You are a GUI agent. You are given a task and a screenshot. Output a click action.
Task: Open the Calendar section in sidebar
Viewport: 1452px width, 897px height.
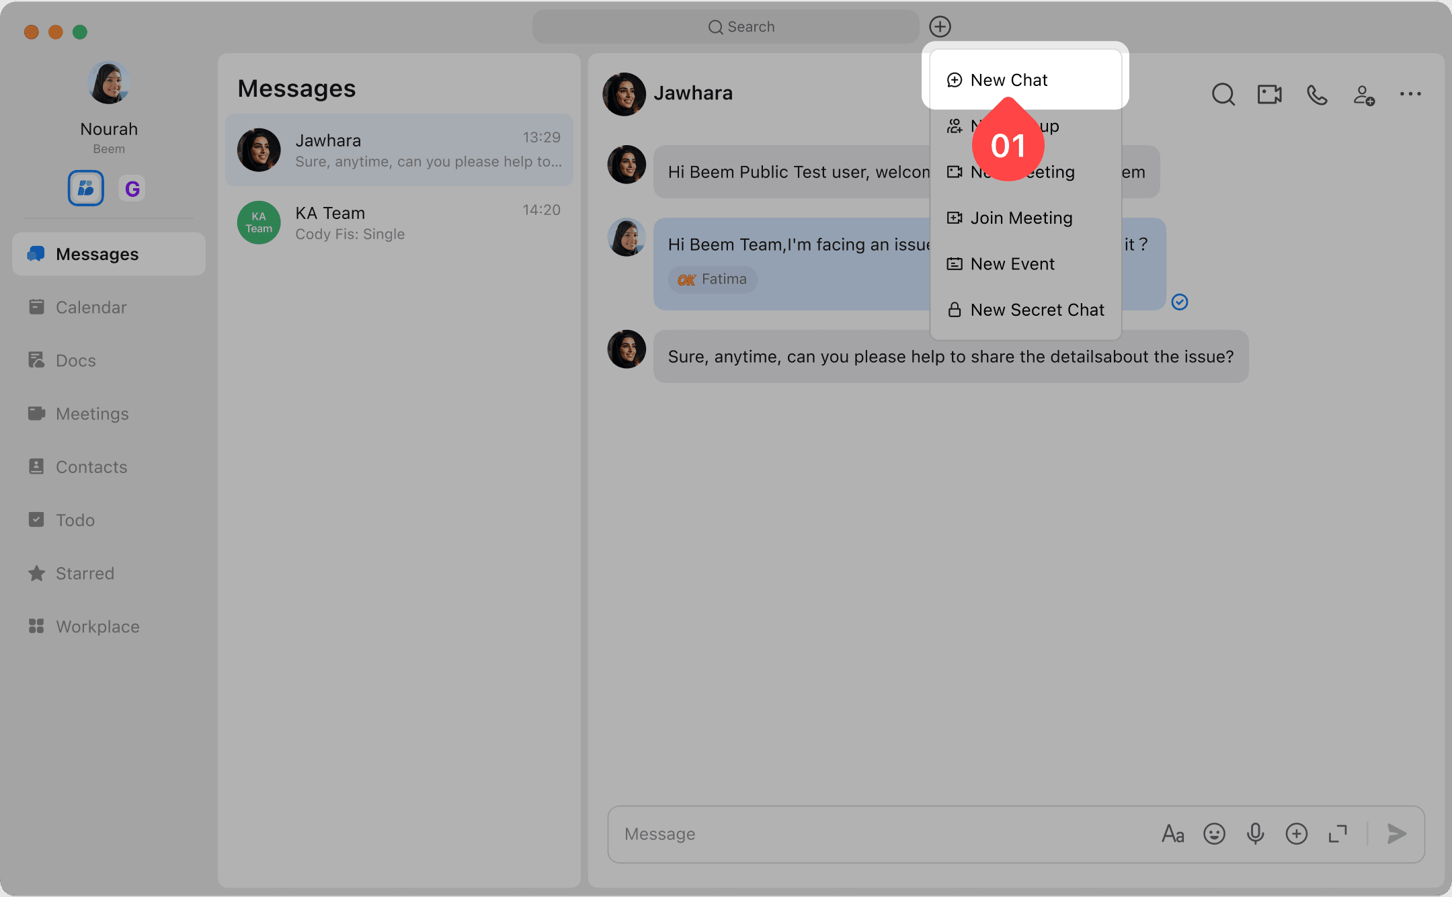tap(91, 307)
